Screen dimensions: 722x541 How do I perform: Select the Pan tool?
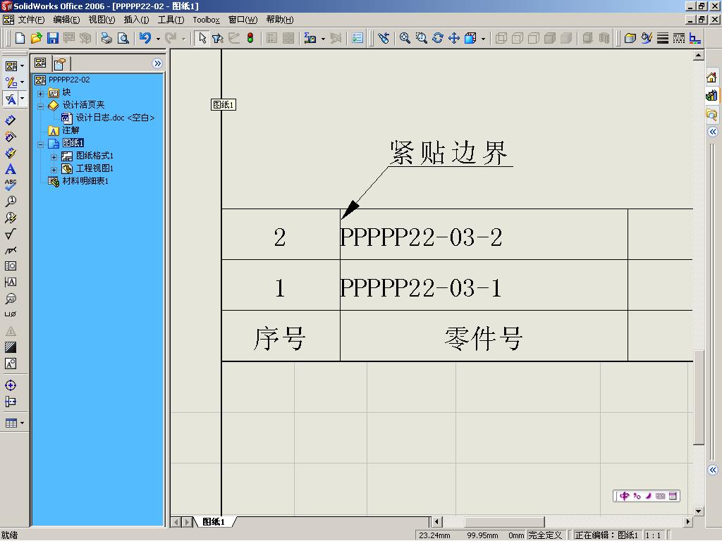click(x=454, y=38)
